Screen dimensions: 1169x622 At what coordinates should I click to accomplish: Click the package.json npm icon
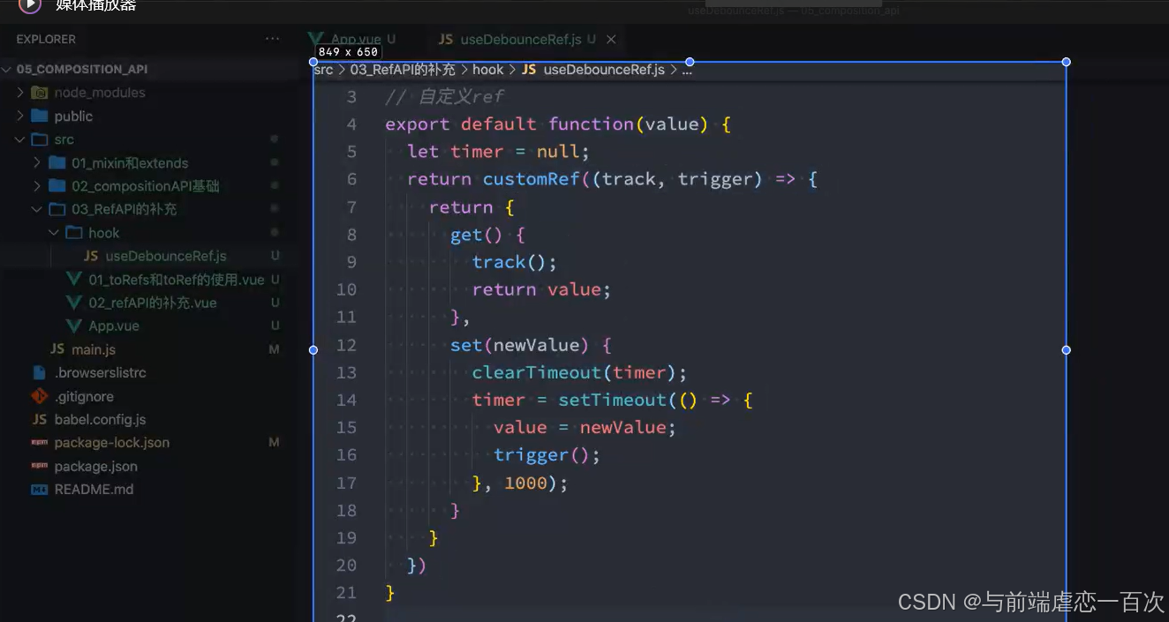[40, 466]
